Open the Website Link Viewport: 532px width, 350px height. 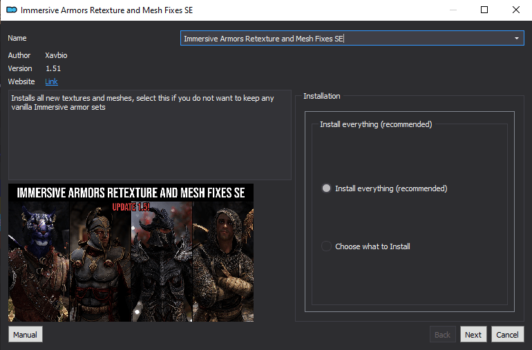point(52,81)
